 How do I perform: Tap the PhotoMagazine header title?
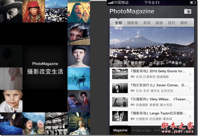point(132,11)
